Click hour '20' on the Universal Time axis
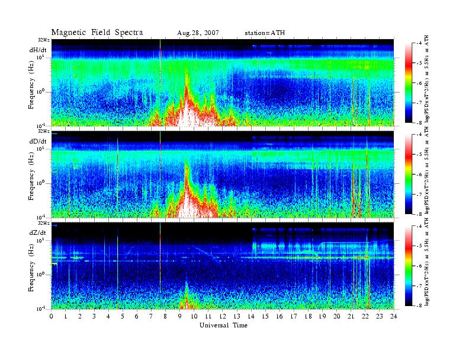Screen dimensions: 469x363 [x=336, y=316]
